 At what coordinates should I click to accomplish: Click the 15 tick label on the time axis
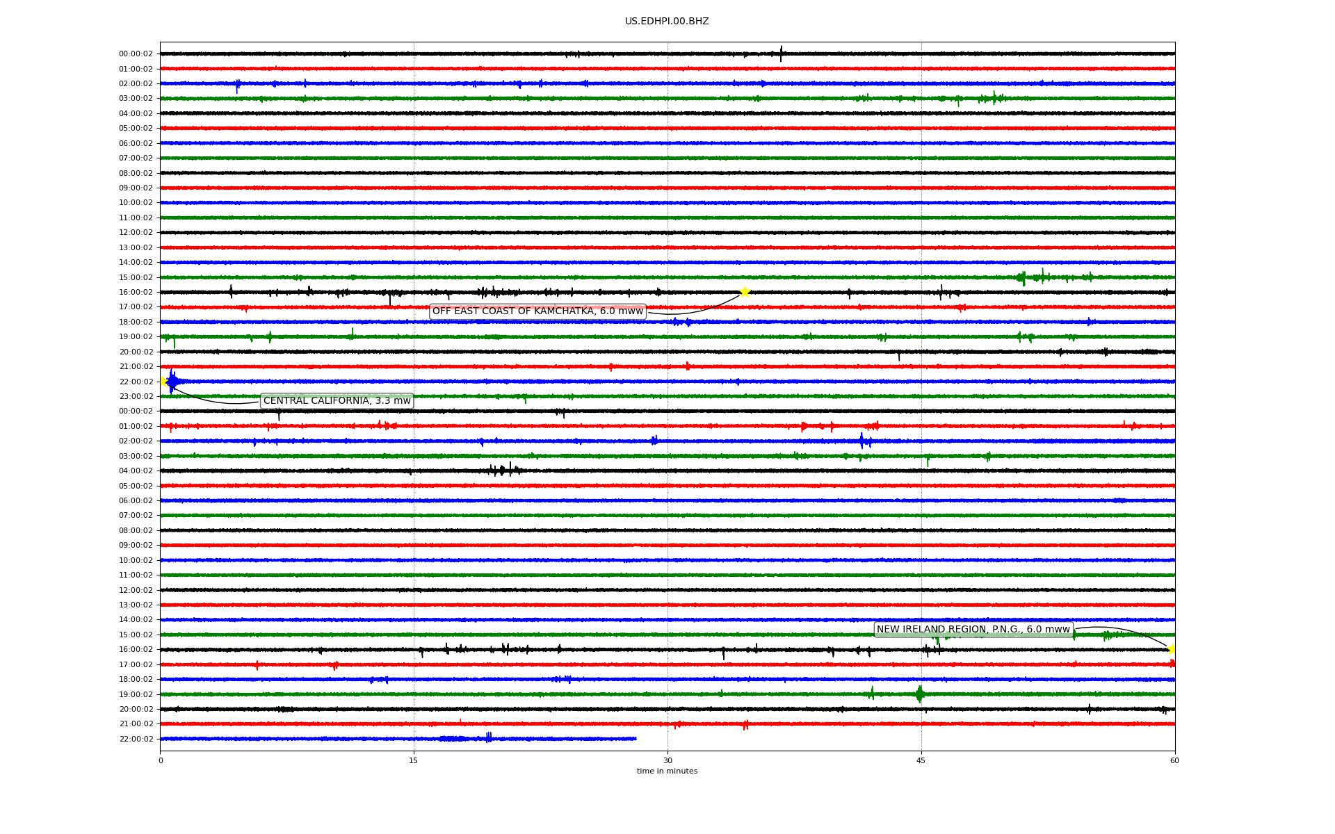(x=414, y=760)
